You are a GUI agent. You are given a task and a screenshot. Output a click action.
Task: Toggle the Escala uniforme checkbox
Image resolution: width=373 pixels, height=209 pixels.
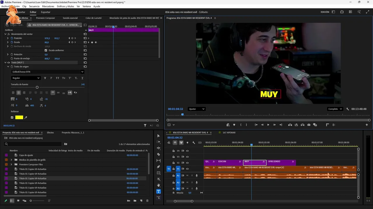pyautogui.click(x=46, y=50)
